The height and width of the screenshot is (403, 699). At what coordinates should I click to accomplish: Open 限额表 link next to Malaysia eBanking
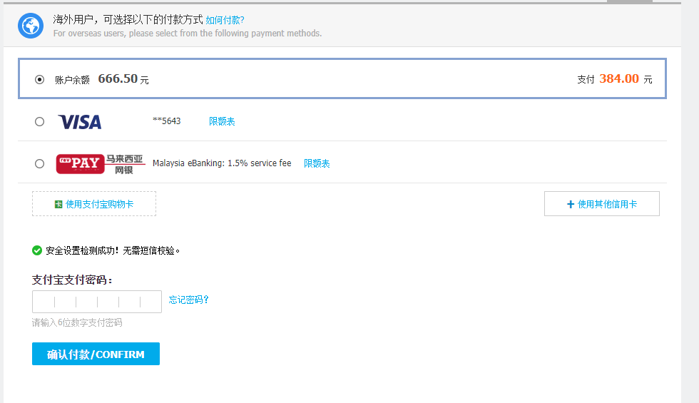(x=317, y=163)
